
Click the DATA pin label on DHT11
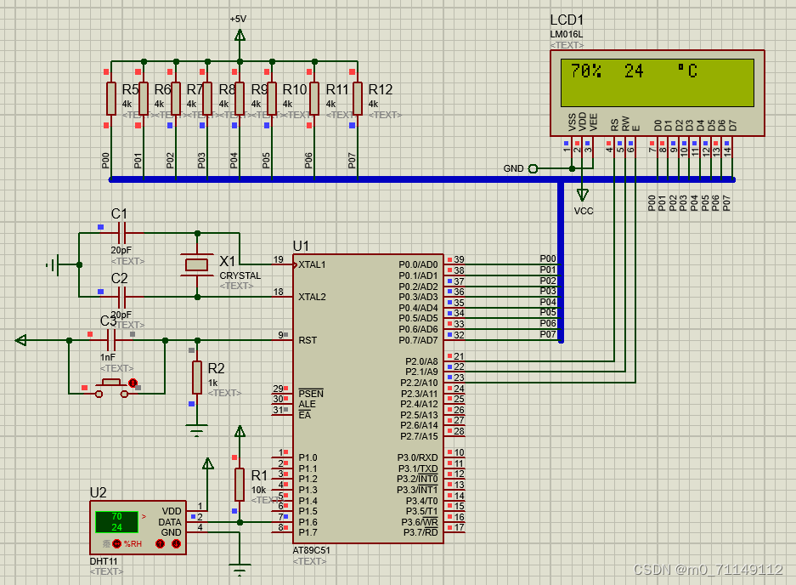(x=170, y=522)
